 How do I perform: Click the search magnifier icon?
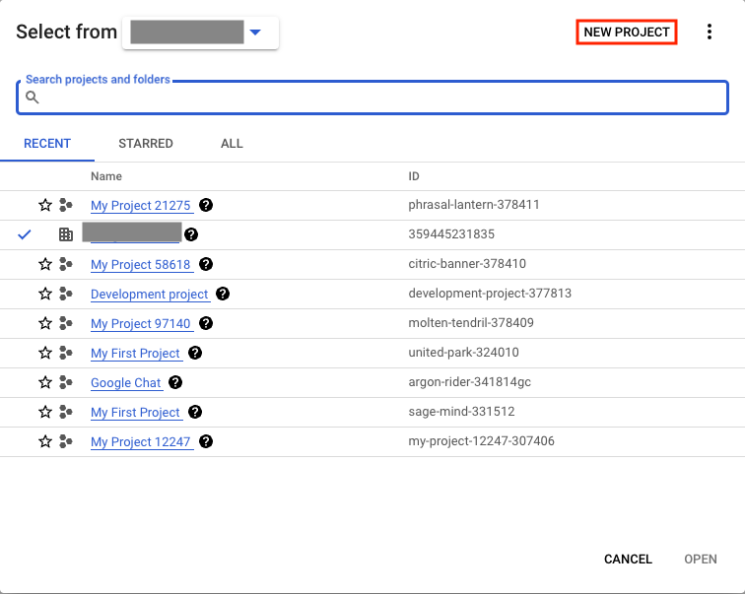(33, 98)
